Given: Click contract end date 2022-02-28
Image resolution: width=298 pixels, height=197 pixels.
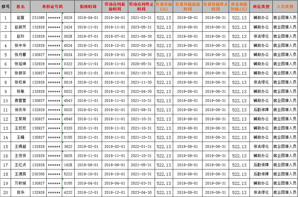Looking at the screenshot, I should 141,46.
